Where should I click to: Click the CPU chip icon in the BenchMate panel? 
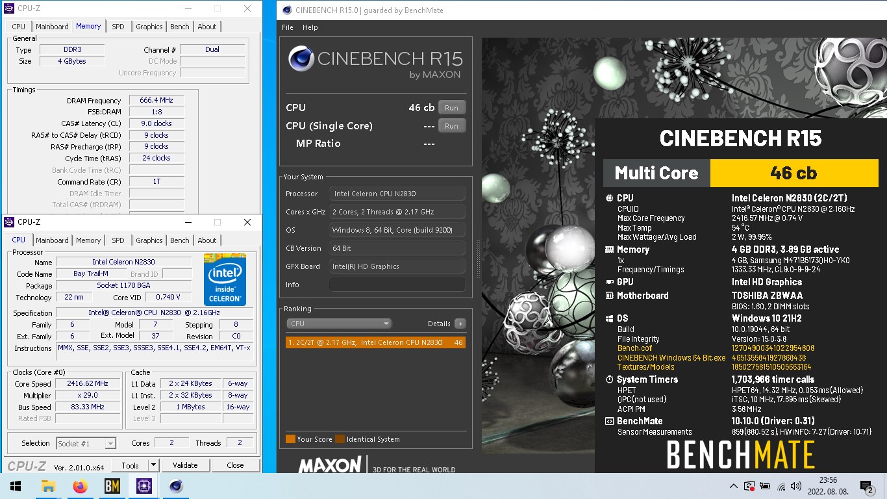tap(609, 198)
